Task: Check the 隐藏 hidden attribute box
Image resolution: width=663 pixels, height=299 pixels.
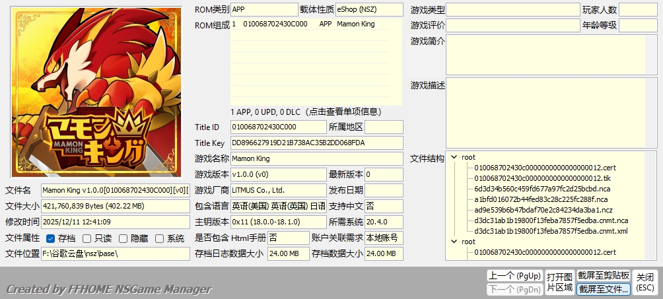Action: click(123, 238)
